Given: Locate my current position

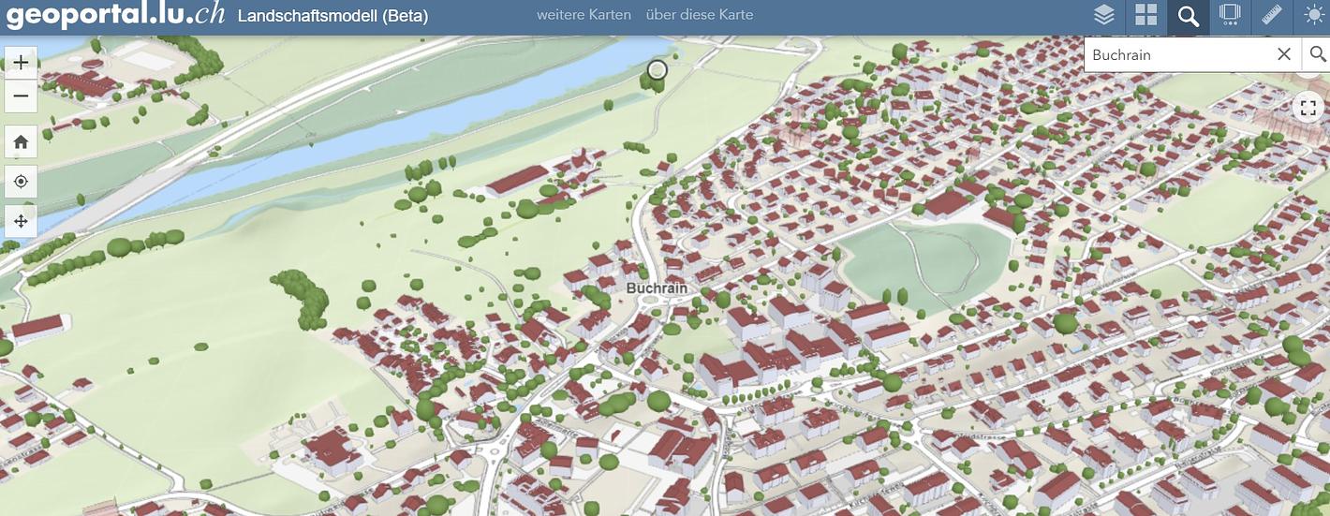Looking at the screenshot, I should pos(21,182).
